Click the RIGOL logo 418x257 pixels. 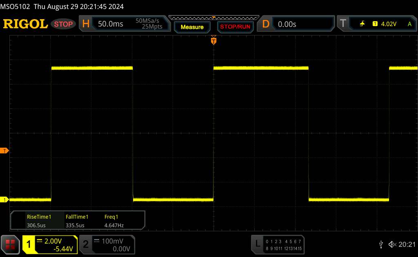25,24
